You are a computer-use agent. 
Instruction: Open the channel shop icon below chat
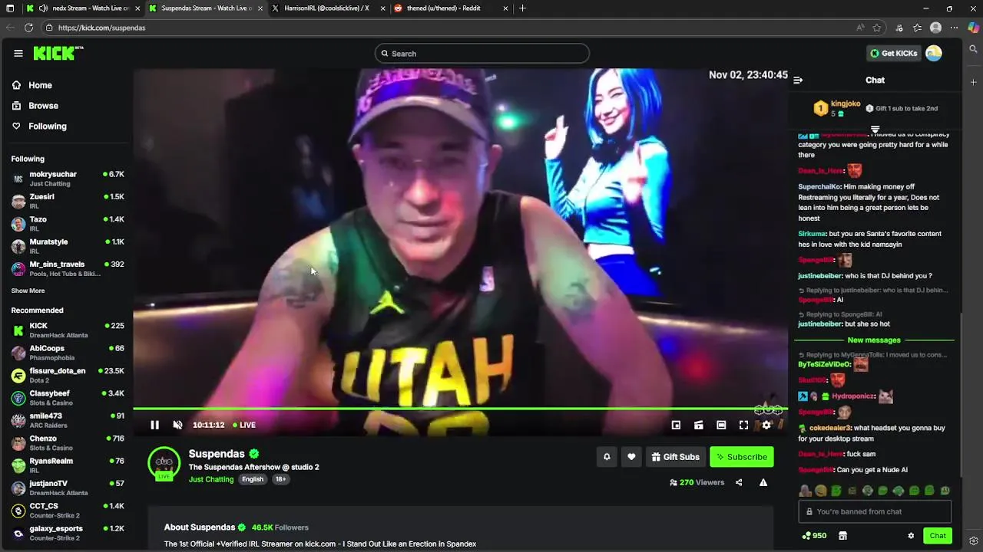[842, 536]
